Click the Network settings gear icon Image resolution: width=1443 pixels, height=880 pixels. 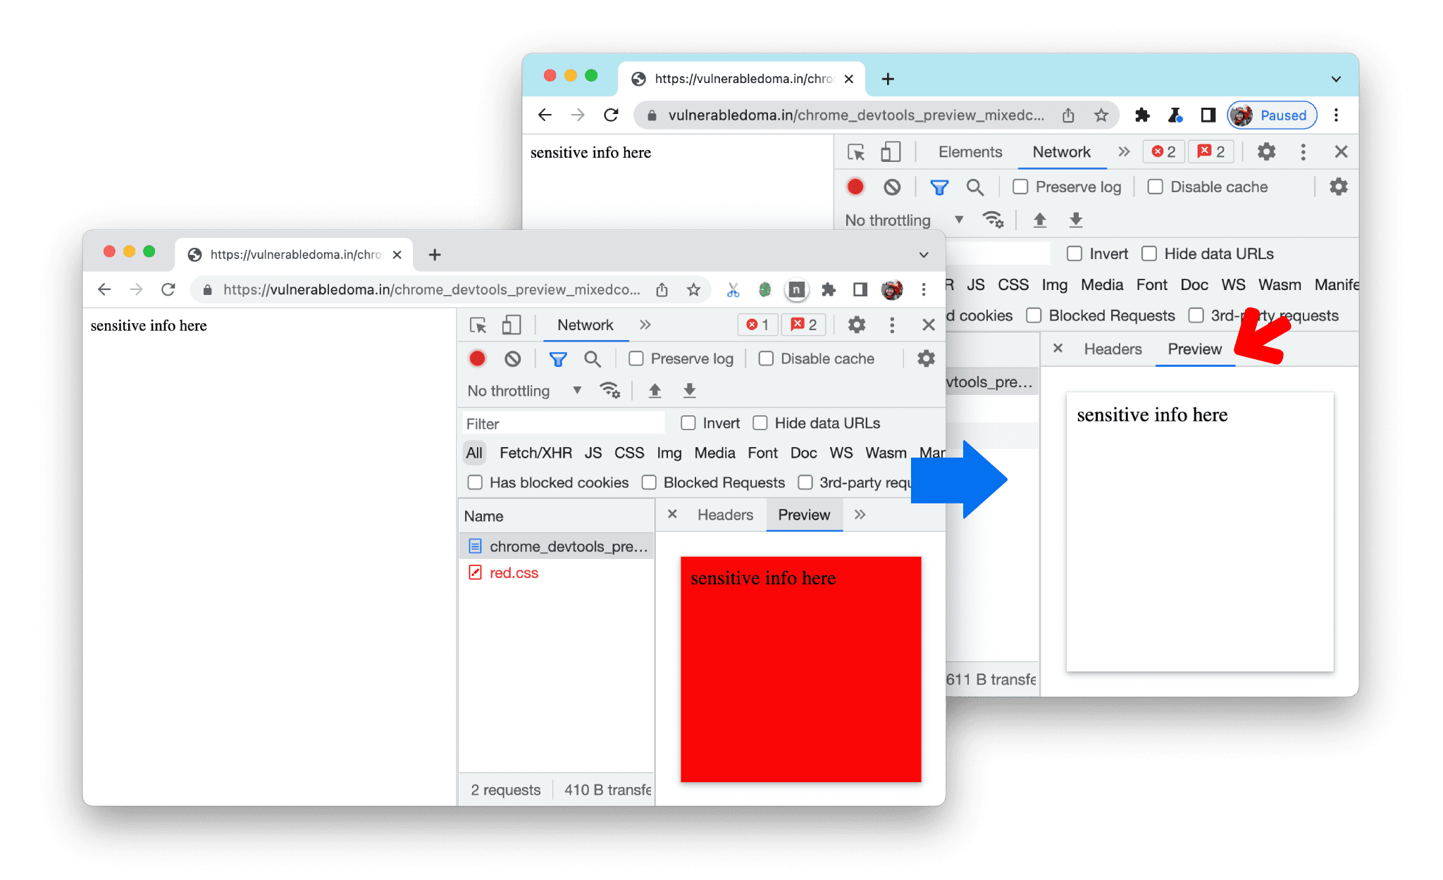1334,187
